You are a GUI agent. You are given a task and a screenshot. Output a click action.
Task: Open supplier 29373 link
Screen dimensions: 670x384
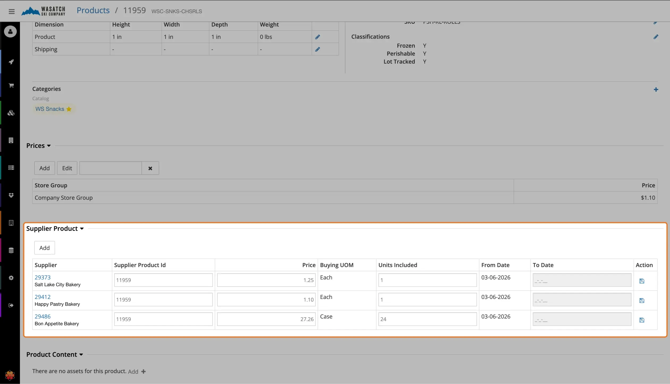click(x=43, y=277)
